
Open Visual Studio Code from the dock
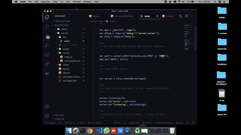point(99,131)
